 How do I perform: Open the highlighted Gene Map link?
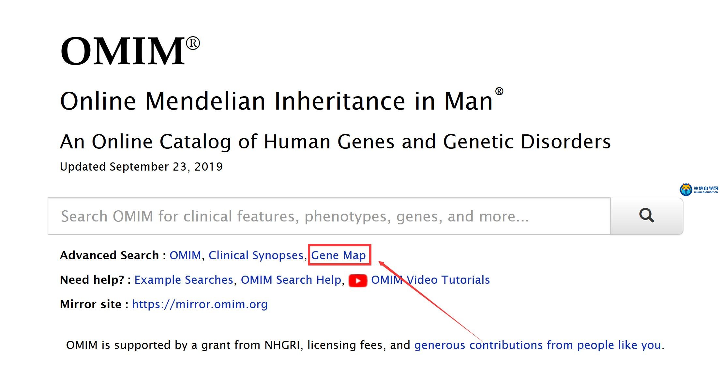click(x=338, y=255)
